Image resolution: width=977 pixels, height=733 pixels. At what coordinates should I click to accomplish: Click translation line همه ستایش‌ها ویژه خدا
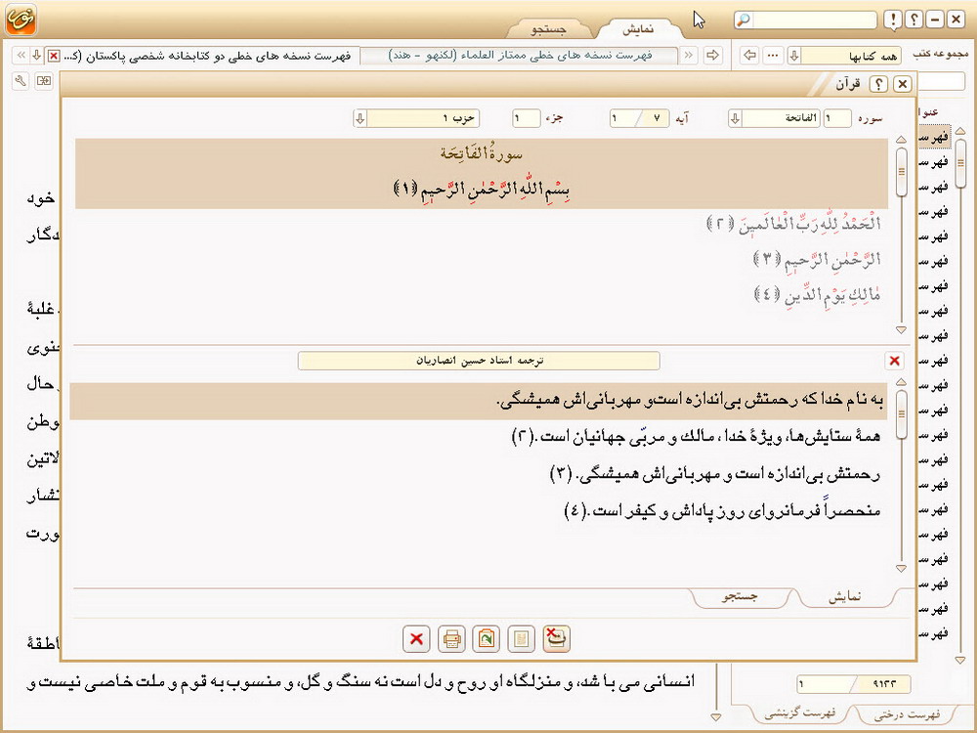tap(697, 436)
